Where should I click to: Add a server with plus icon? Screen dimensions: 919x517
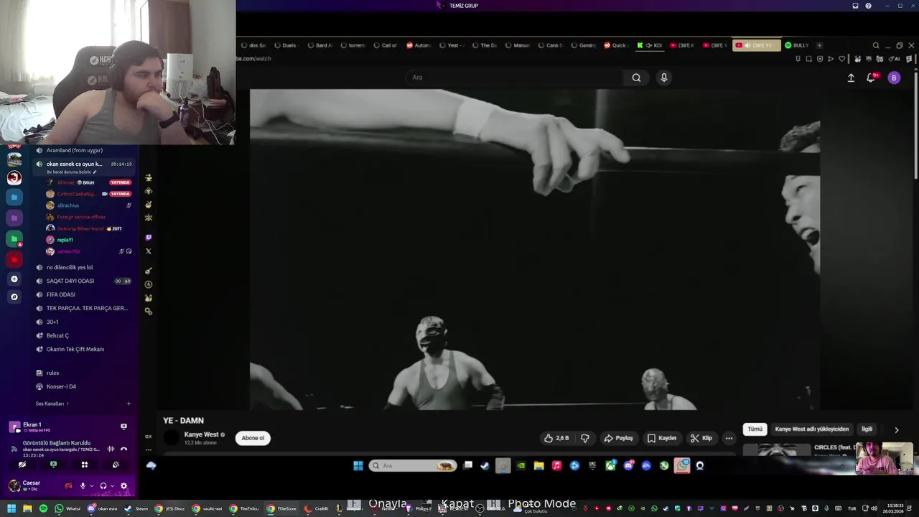14,279
